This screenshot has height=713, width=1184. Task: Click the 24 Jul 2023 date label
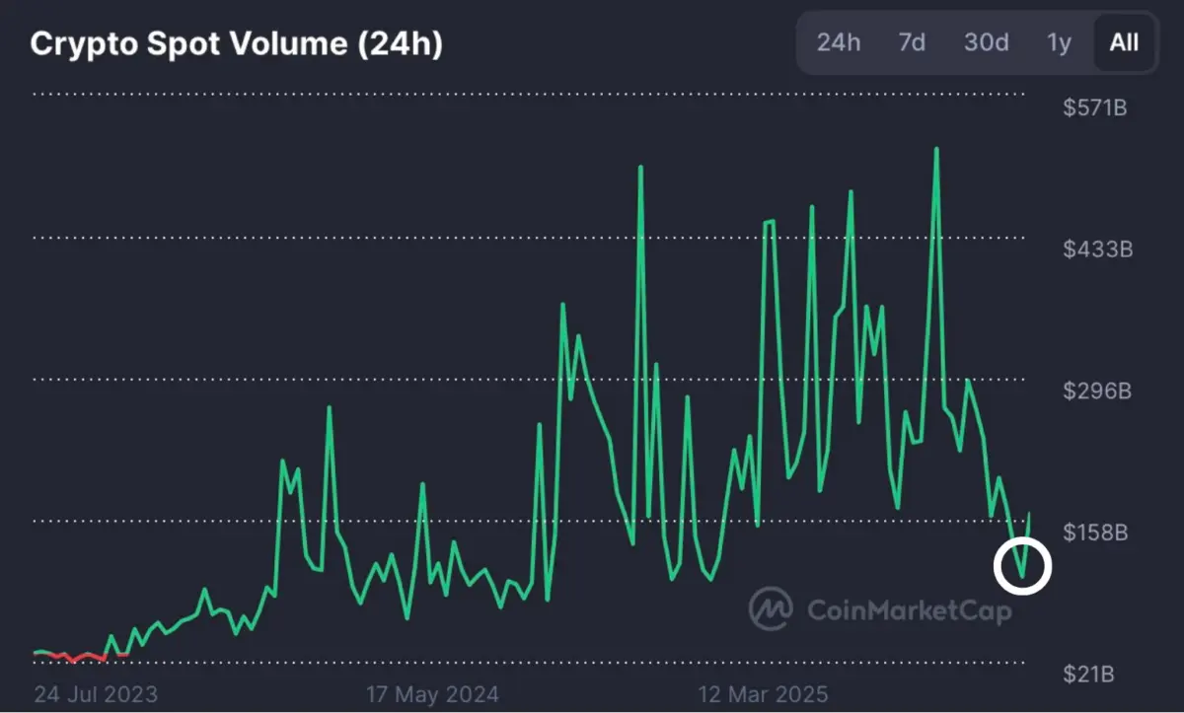95,694
